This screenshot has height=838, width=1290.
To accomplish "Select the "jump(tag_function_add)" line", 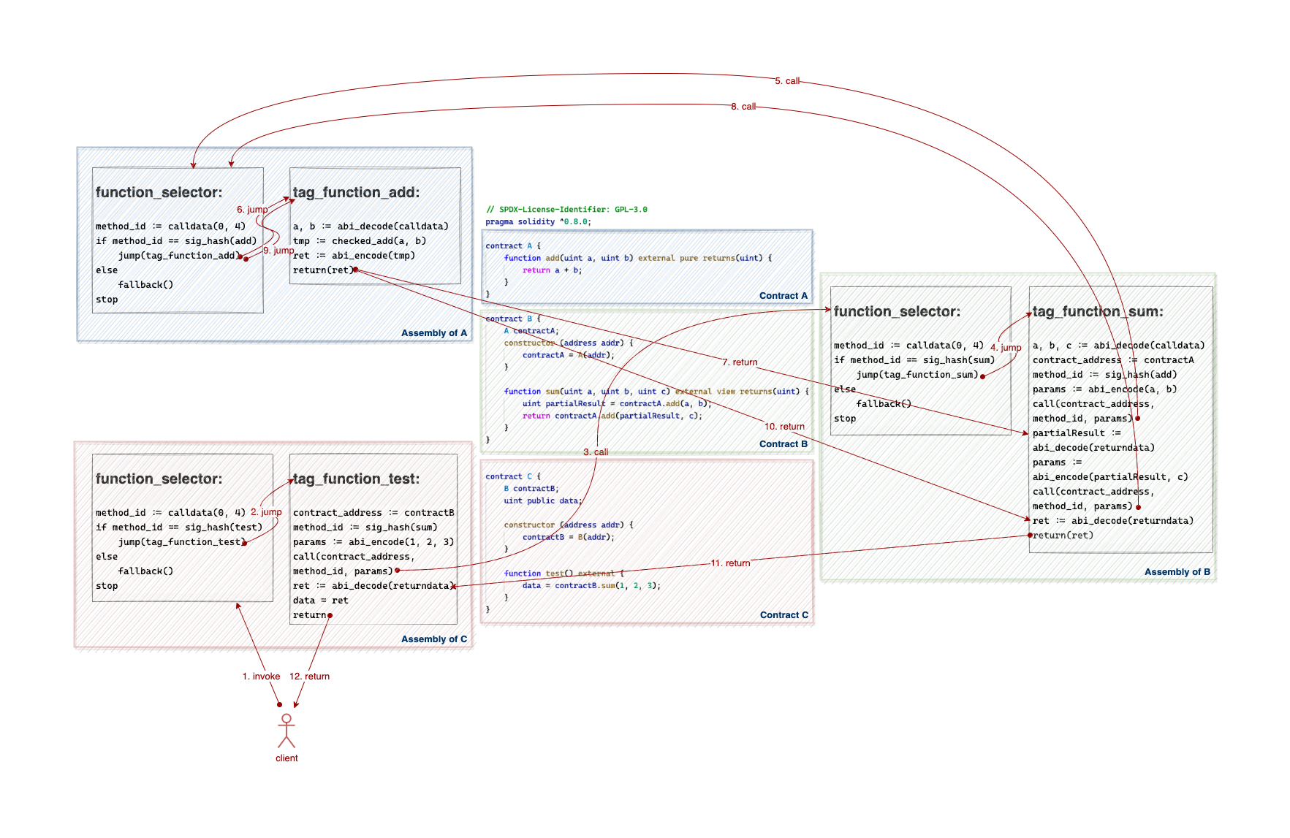I will 179,256.
